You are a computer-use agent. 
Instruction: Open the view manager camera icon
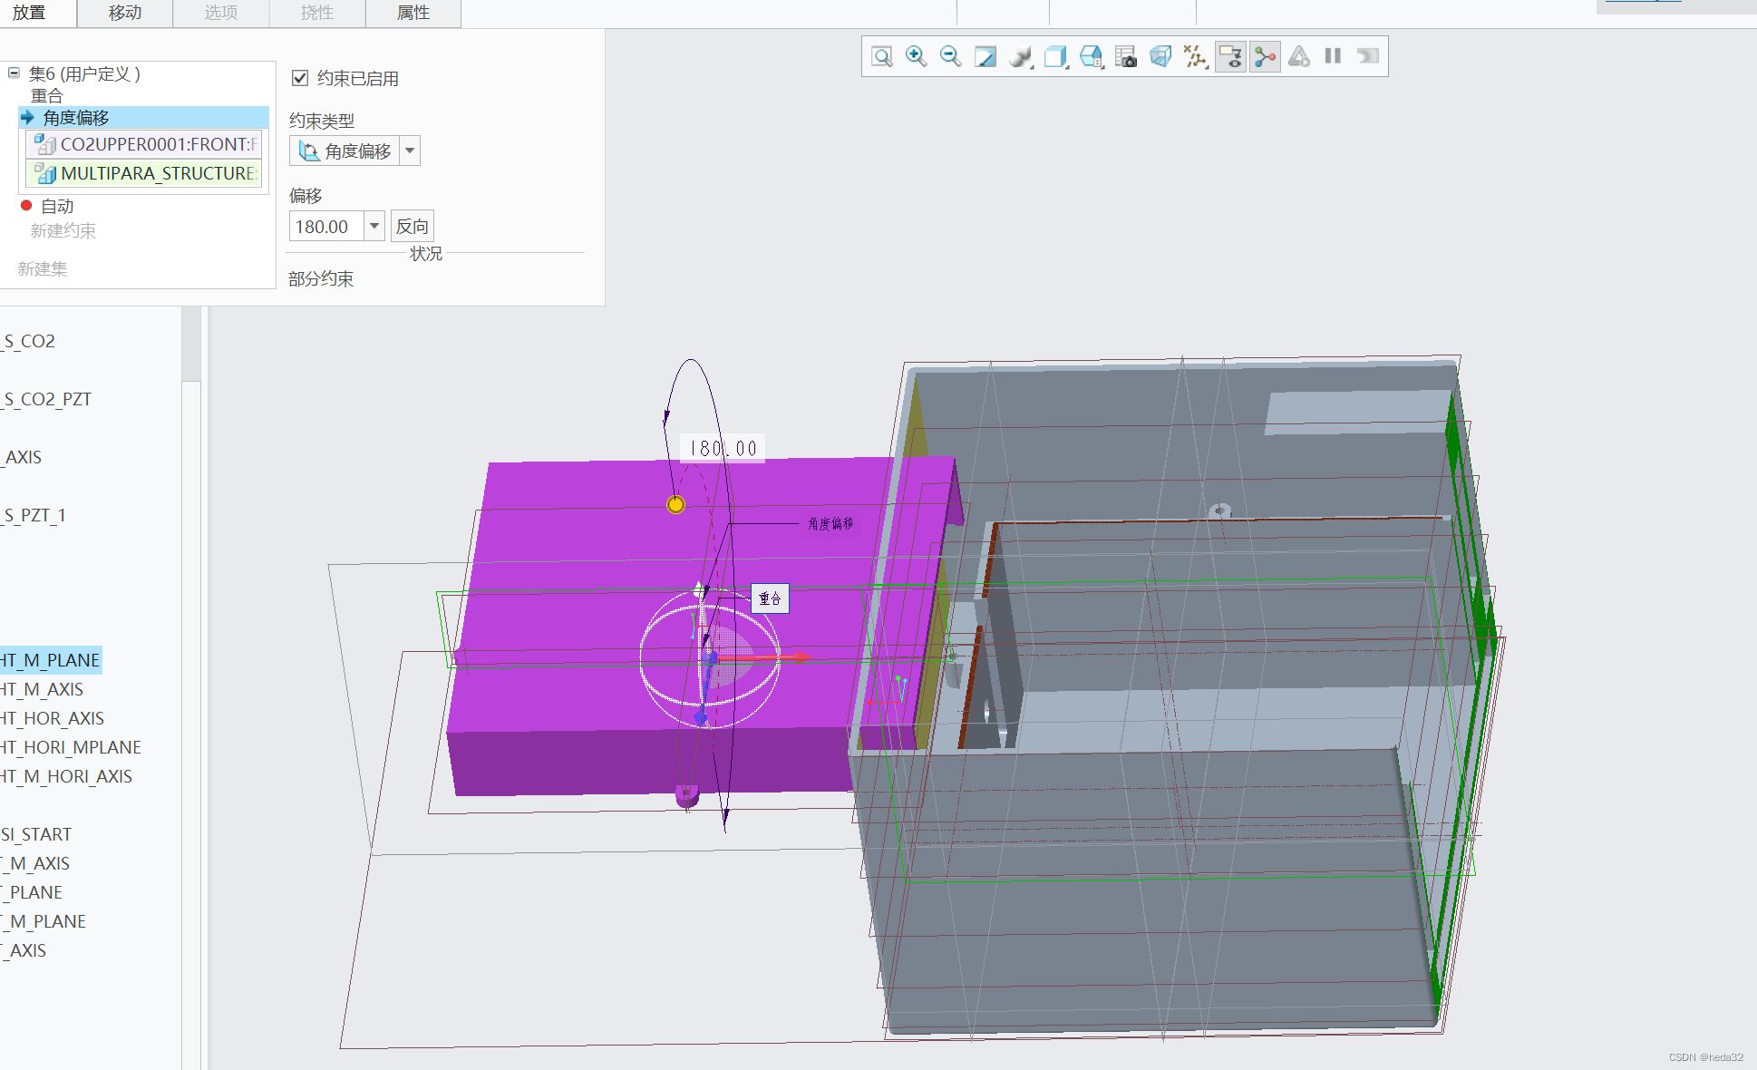tap(1126, 56)
